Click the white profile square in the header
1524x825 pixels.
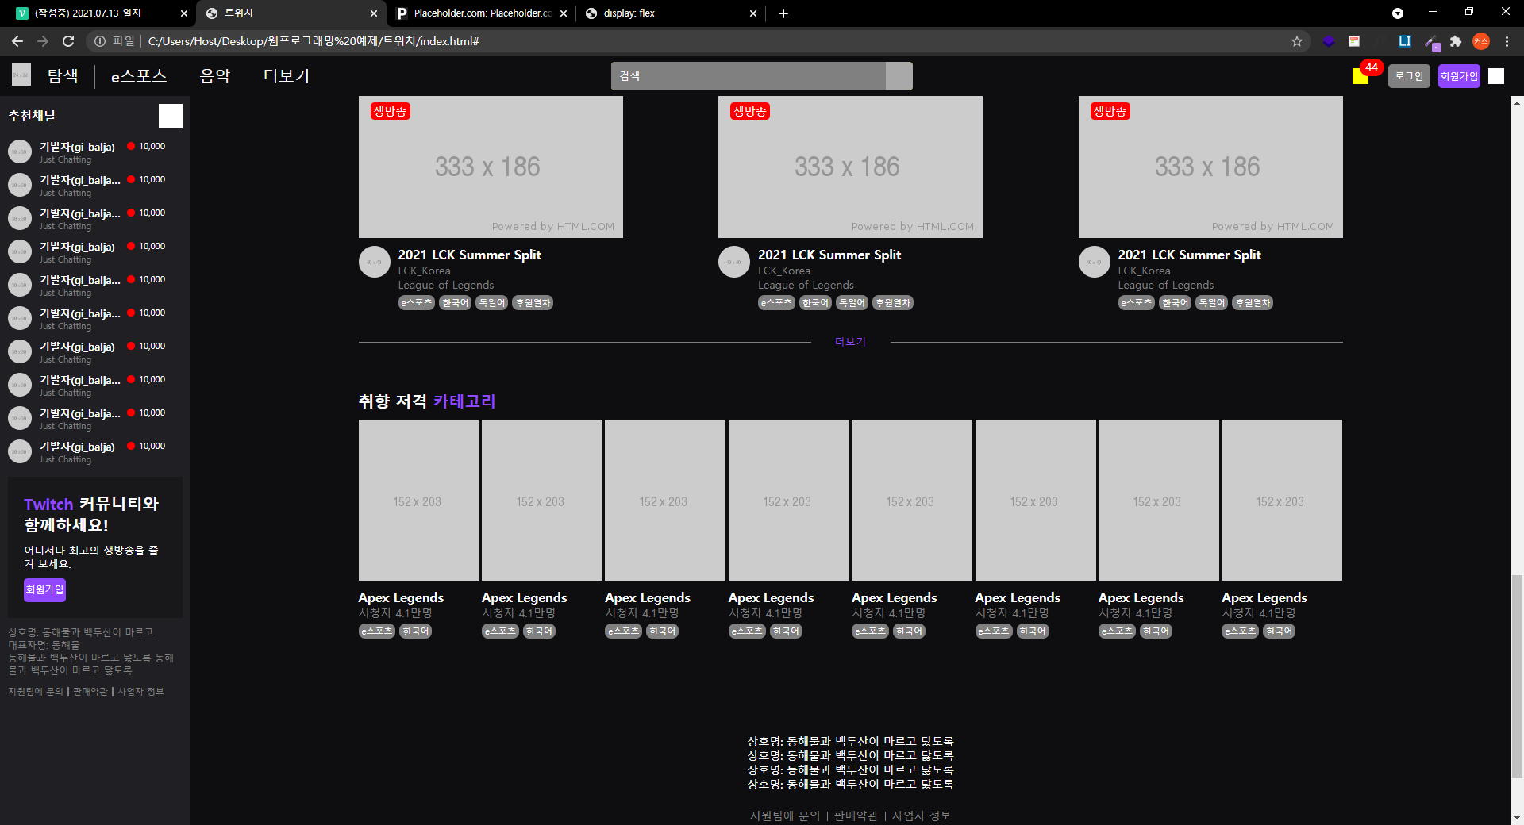tap(1496, 76)
